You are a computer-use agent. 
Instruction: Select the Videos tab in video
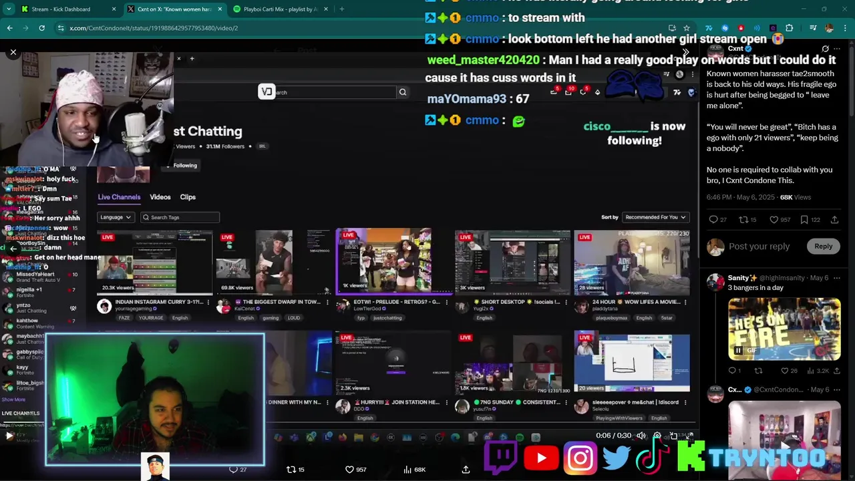pyautogui.click(x=160, y=197)
